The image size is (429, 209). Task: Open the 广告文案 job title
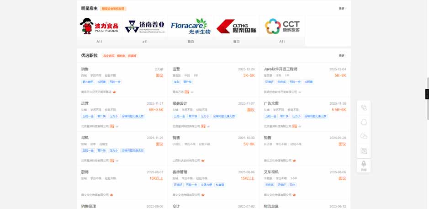(x=271, y=103)
